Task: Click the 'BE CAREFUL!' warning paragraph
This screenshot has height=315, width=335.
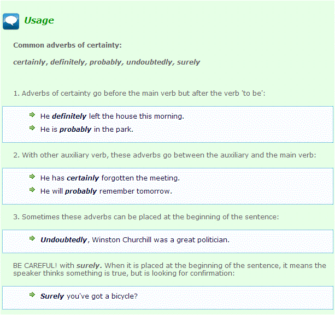Action: (169, 269)
